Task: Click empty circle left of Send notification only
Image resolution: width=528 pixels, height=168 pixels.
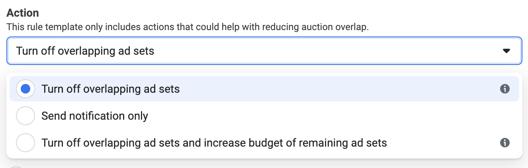Action: 25,116
